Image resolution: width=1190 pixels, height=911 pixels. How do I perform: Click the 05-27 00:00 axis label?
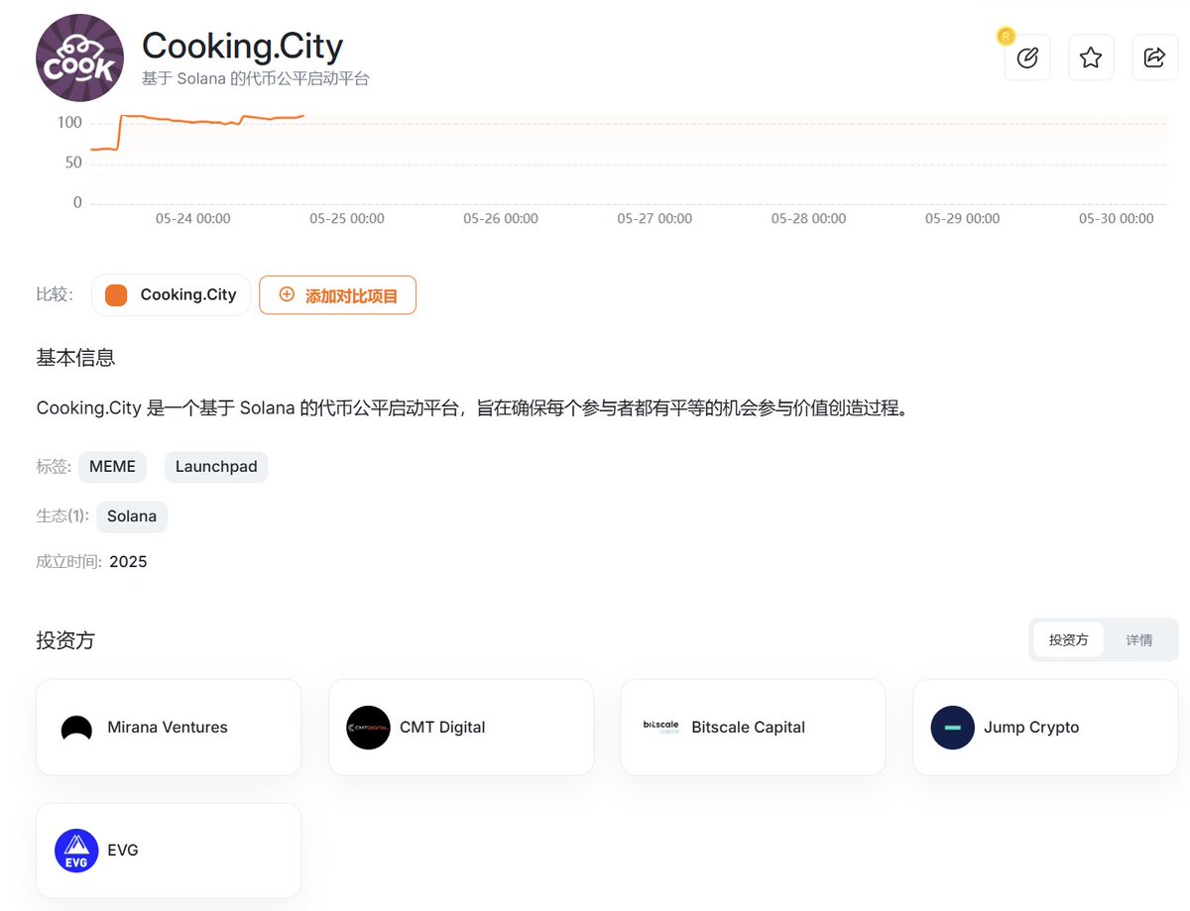coord(654,218)
